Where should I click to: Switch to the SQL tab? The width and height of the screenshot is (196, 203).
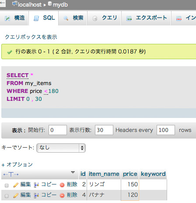click(44, 18)
